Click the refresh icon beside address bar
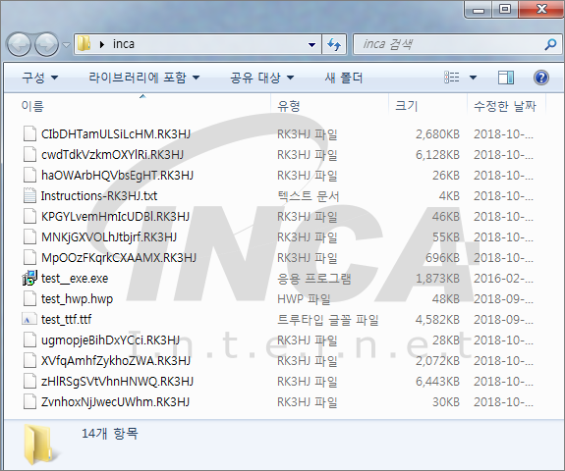Screen dimensions: 565x471 334,44
